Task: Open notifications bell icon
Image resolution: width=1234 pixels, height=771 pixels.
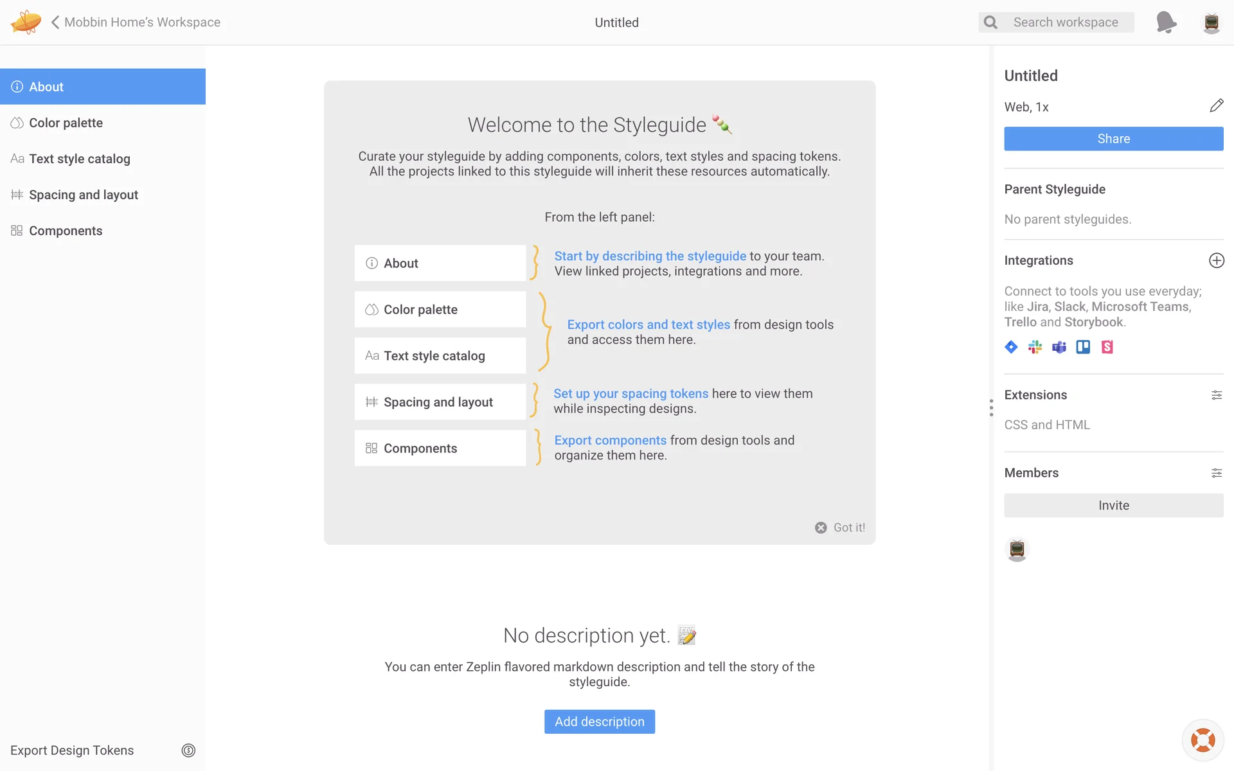Action: point(1166,22)
